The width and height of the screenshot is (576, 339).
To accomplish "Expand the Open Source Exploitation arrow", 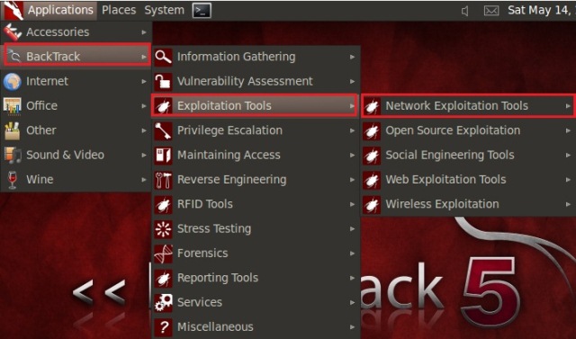I will (568, 130).
